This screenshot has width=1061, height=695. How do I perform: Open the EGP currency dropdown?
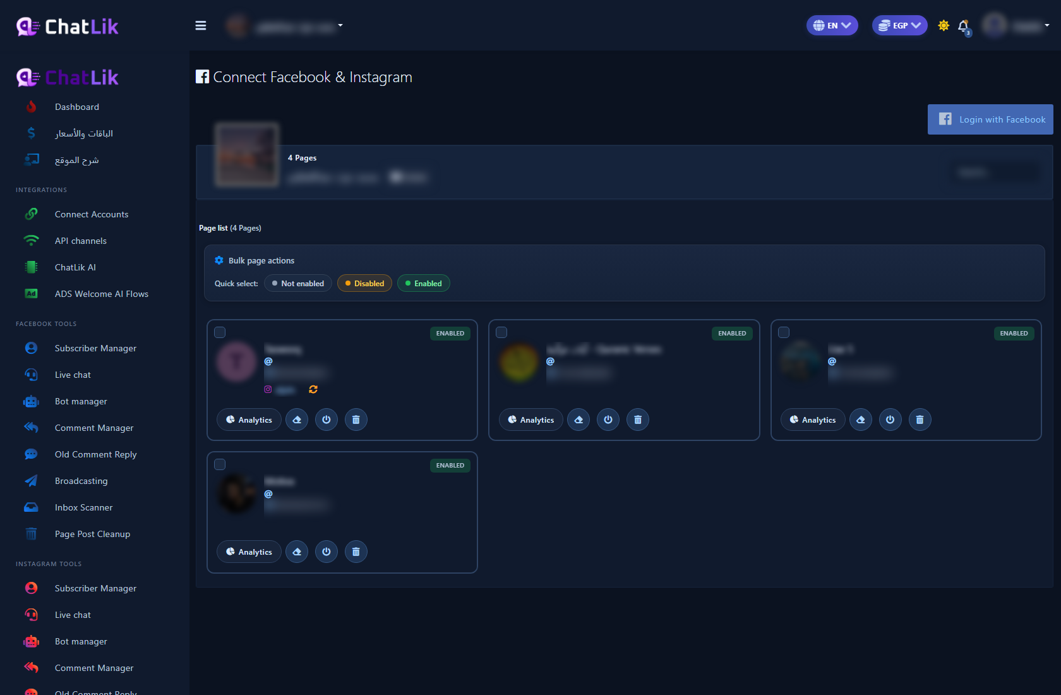[x=899, y=25]
